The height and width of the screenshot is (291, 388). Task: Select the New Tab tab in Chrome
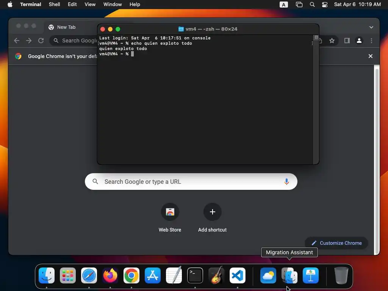point(70,27)
